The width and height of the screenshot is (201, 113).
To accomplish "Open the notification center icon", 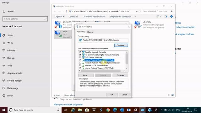I will 196,110.
